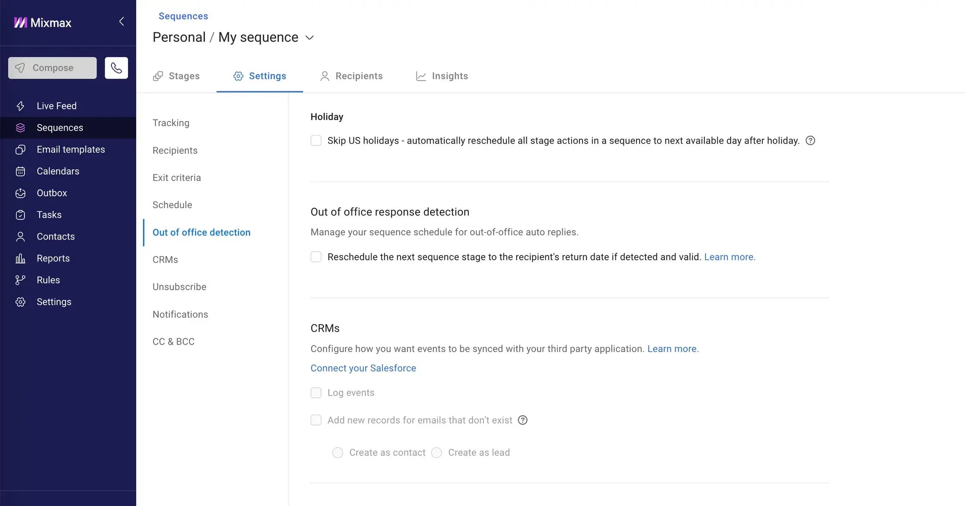Click the Email templates icon
This screenshot has width=965, height=506.
tap(20, 150)
